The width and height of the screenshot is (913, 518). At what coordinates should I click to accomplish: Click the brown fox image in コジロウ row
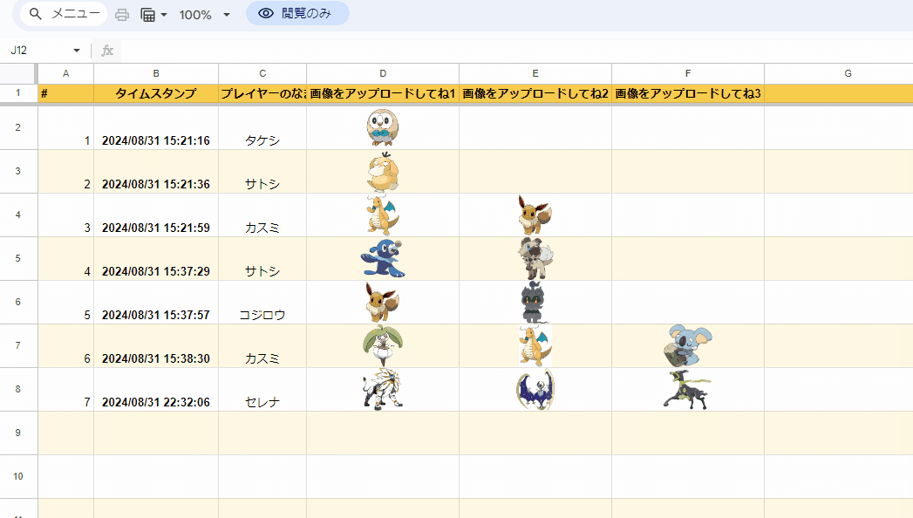pyautogui.click(x=382, y=302)
